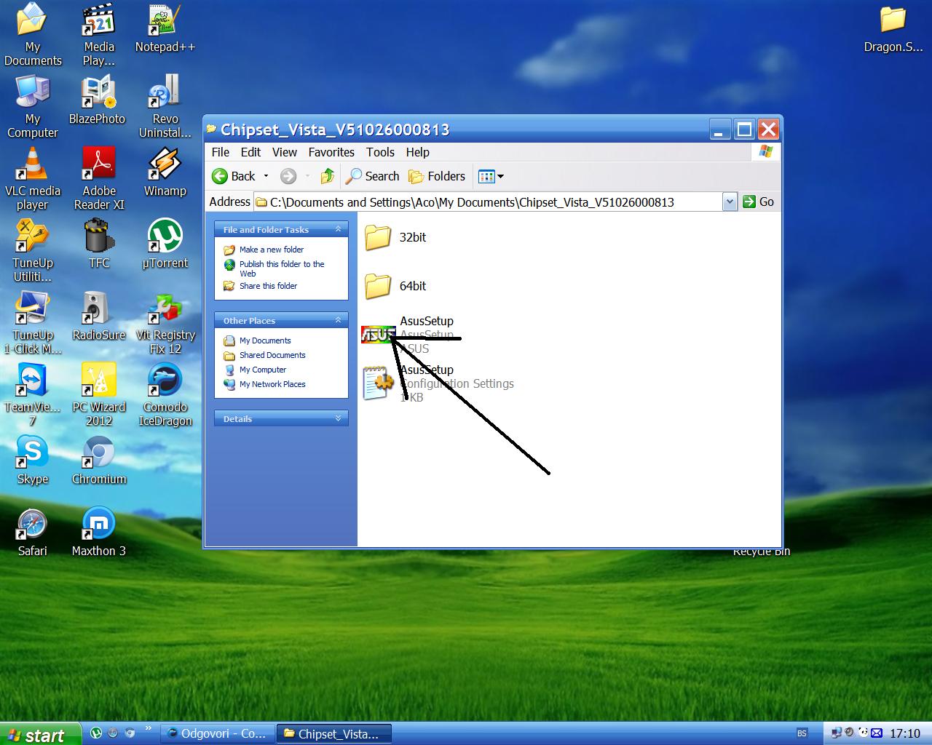The image size is (932, 745).
Task: Open the Favorites menu
Action: (331, 152)
